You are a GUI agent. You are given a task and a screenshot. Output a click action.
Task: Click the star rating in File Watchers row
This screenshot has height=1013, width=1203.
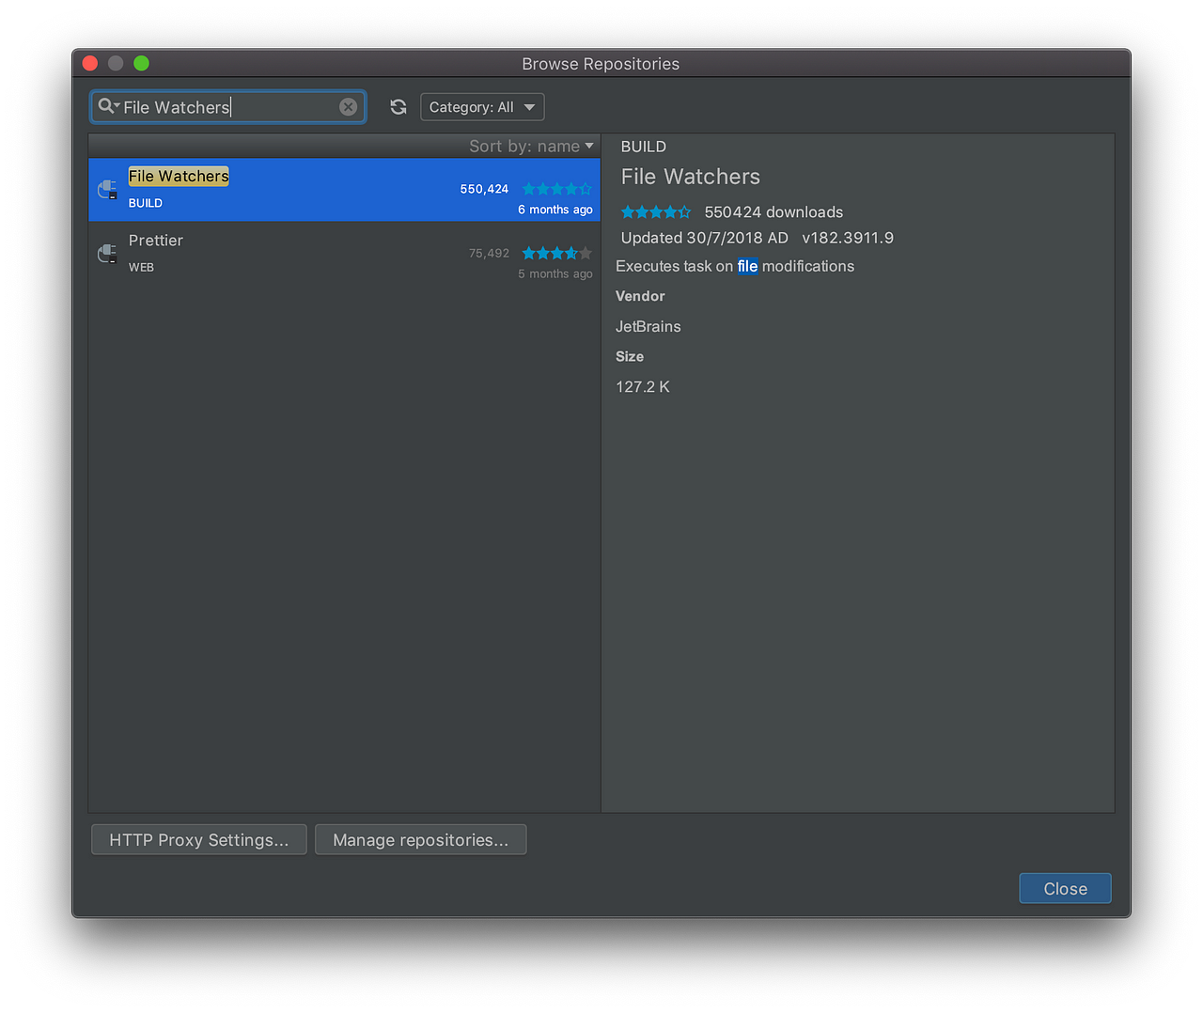[x=557, y=189]
